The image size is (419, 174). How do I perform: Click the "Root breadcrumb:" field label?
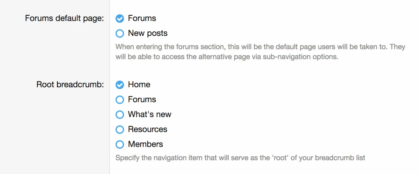[x=70, y=85]
